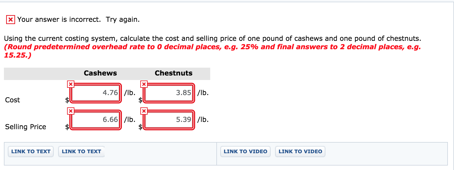Click the Cost row label

[12, 100]
